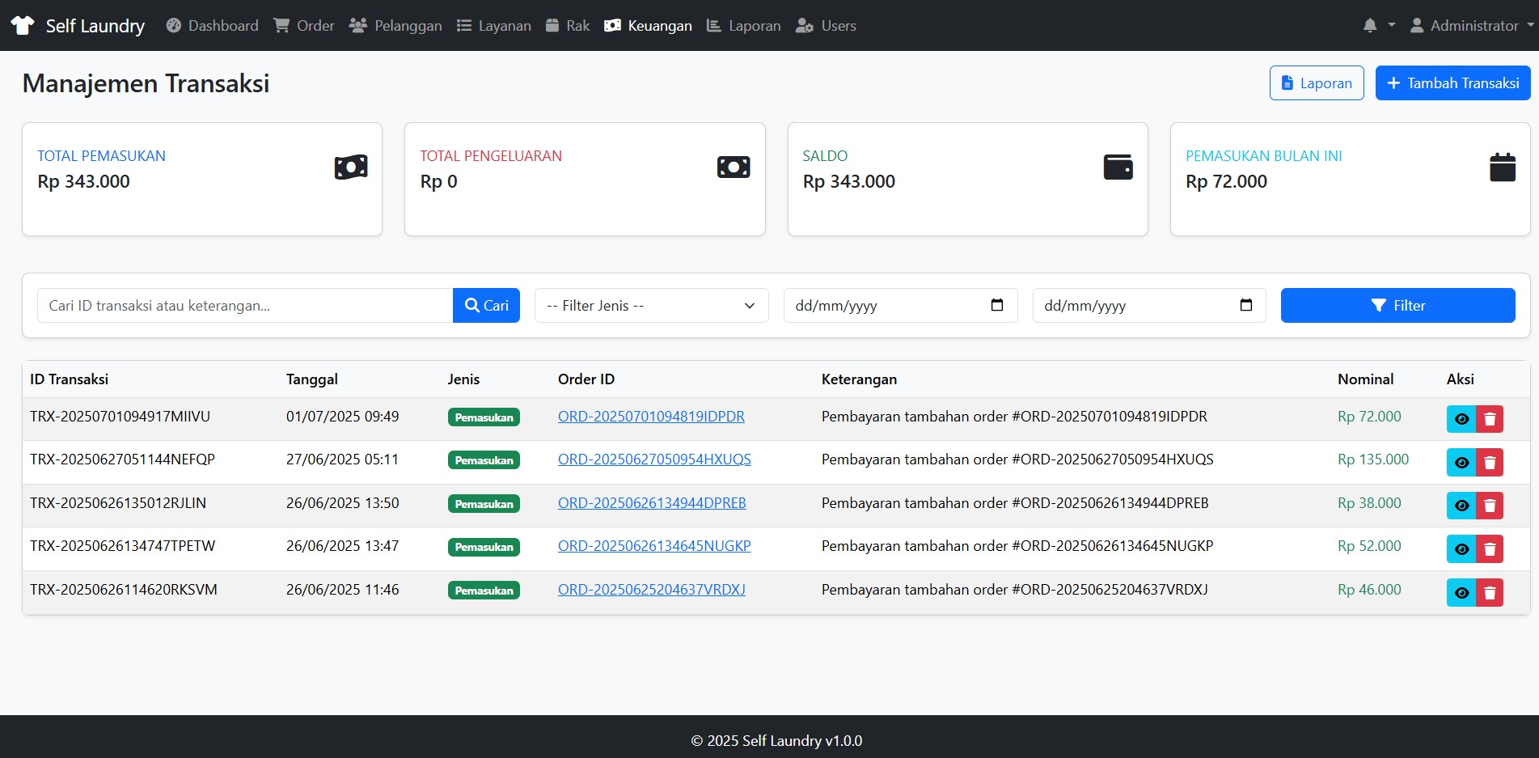Click the wallet icon on Saldo card
The image size is (1539, 758).
click(1118, 167)
